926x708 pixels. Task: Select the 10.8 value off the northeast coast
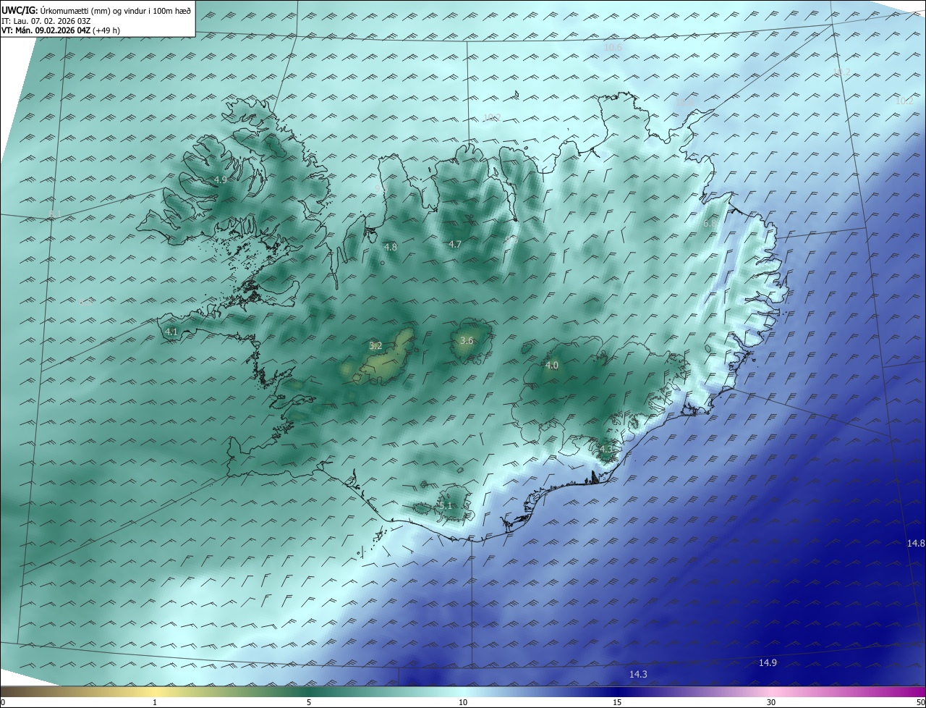(x=684, y=104)
